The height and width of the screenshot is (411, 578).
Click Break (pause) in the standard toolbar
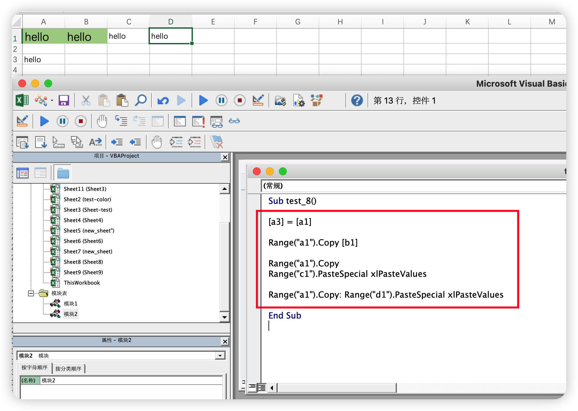(222, 100)
